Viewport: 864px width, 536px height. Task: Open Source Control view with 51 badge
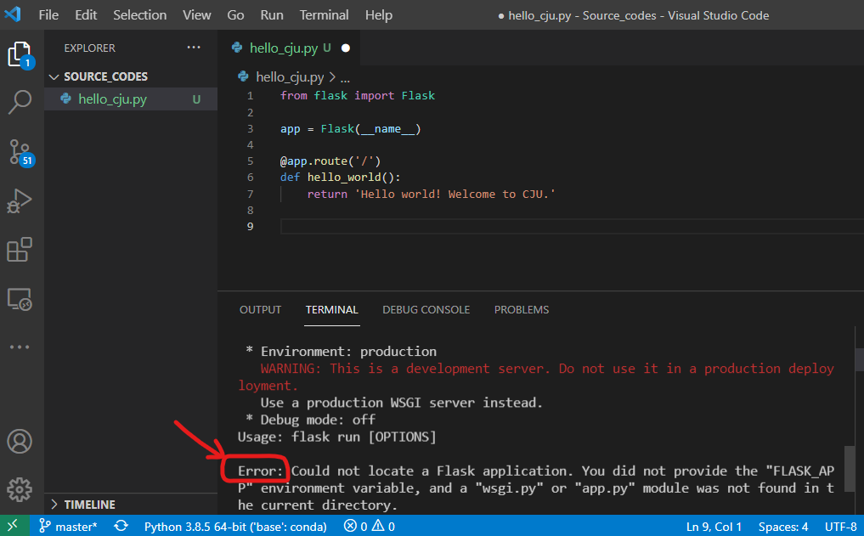21,153
